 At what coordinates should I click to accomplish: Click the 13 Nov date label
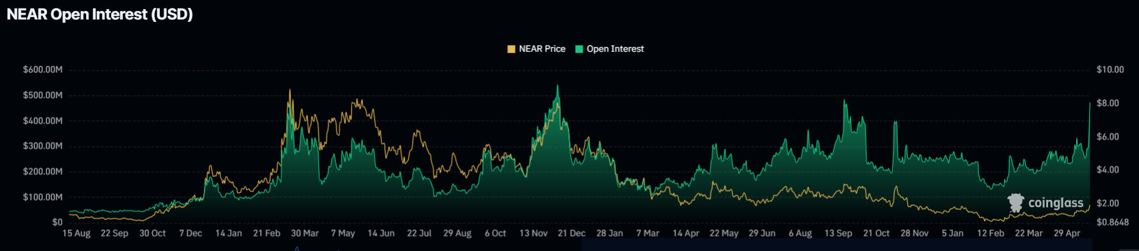click(533, 233)
